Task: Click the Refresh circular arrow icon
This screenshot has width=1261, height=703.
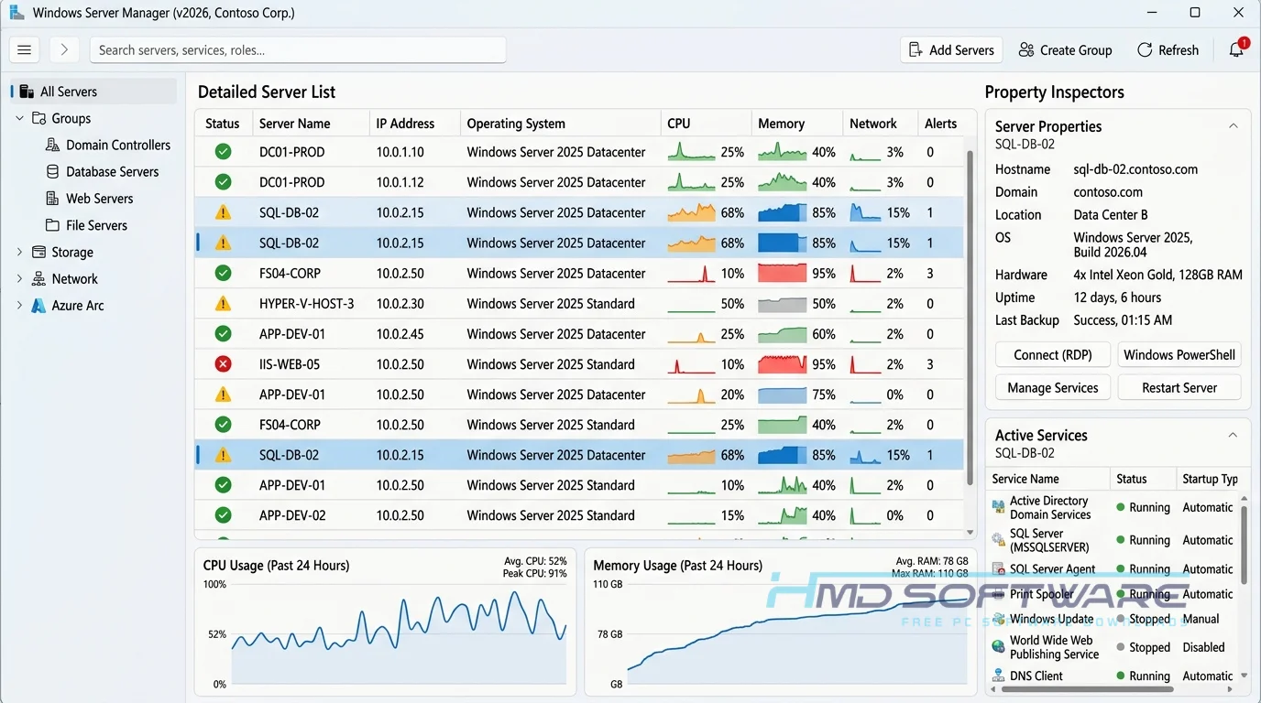Action: coord(1145,50)
